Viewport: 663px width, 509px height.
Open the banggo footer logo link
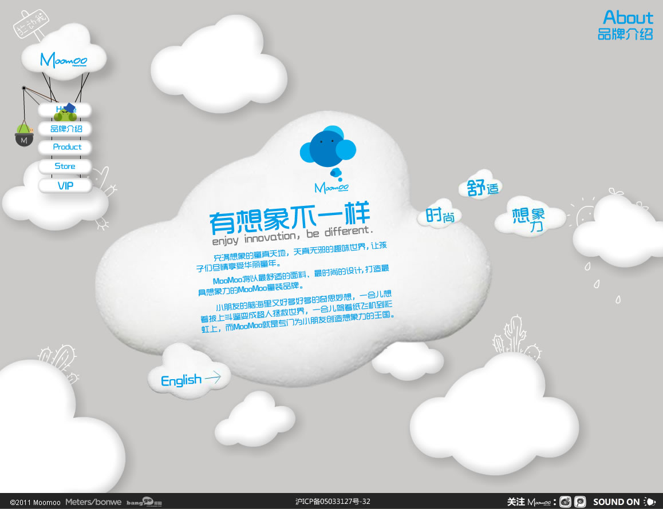click(144, 502)
